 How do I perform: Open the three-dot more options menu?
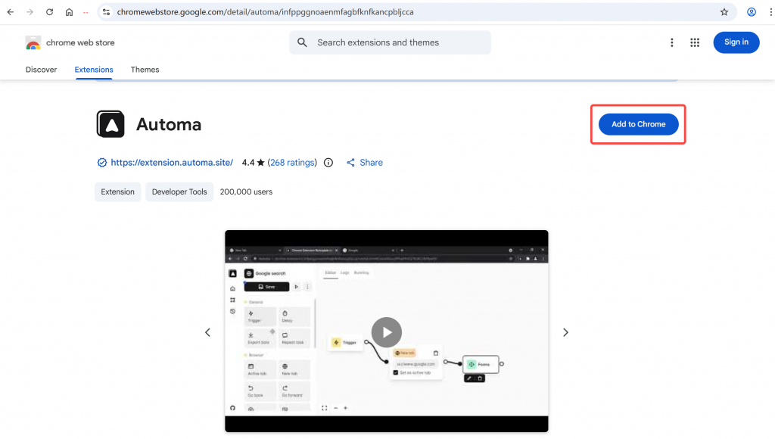pyautogui.click(x=671, y=42)
